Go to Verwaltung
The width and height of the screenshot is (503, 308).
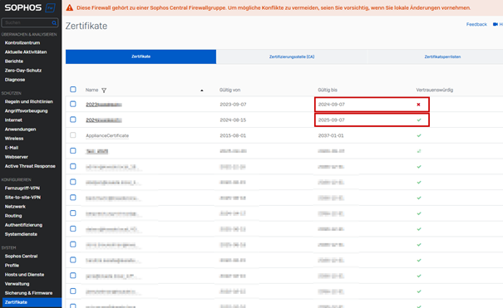(x=17, y=284)
